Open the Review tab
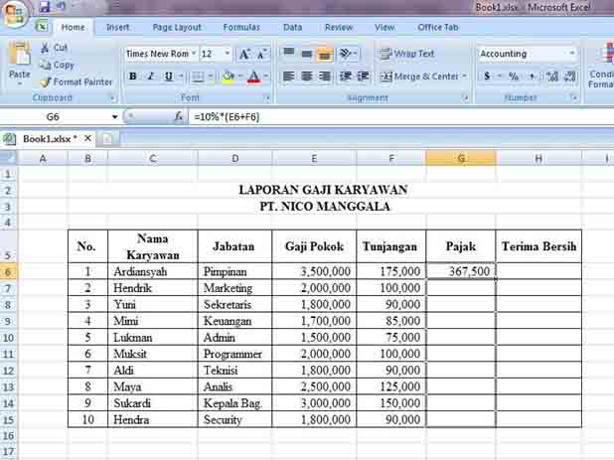The image size is (614, 460). point(339,28)
